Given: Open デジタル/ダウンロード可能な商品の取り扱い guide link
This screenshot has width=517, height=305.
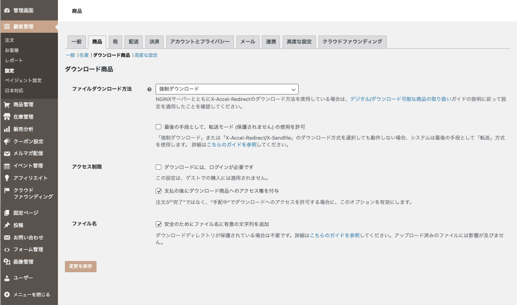Looking at the screenshot, I should point(401,99).
